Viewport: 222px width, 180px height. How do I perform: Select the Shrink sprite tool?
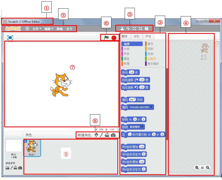point(141,28)
